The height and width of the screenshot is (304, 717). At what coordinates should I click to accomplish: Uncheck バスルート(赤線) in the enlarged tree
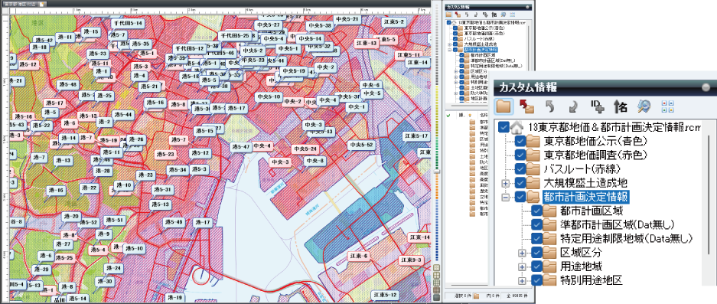(x=520, y=169)
